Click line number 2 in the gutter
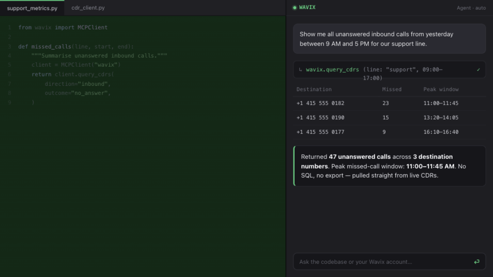This screenshot has width=493, height=277. click(9, 37)
